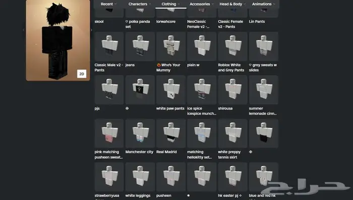Select the shirousa pants thumbnail

[x=232, y=90]
